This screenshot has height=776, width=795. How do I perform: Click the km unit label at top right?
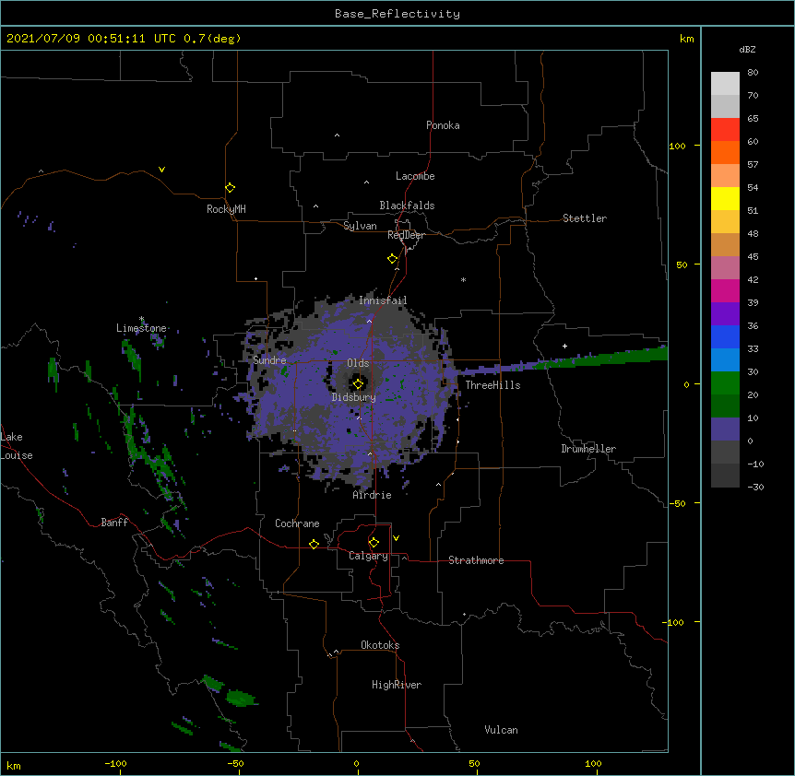click(x=686, y=39)
